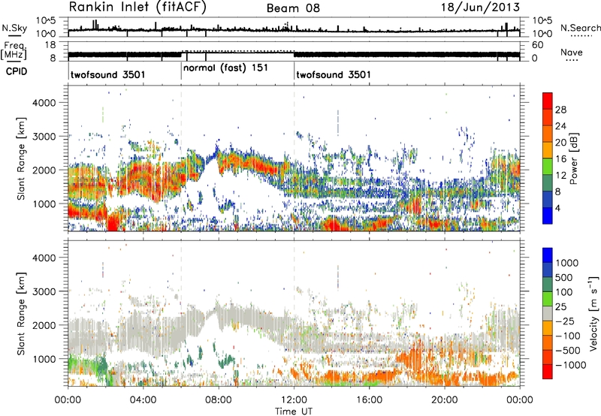Viewport: 601px width, 416px height.
Task: Click the second 'twofsound 3501' label starting at 12:00
Action: 334,74
